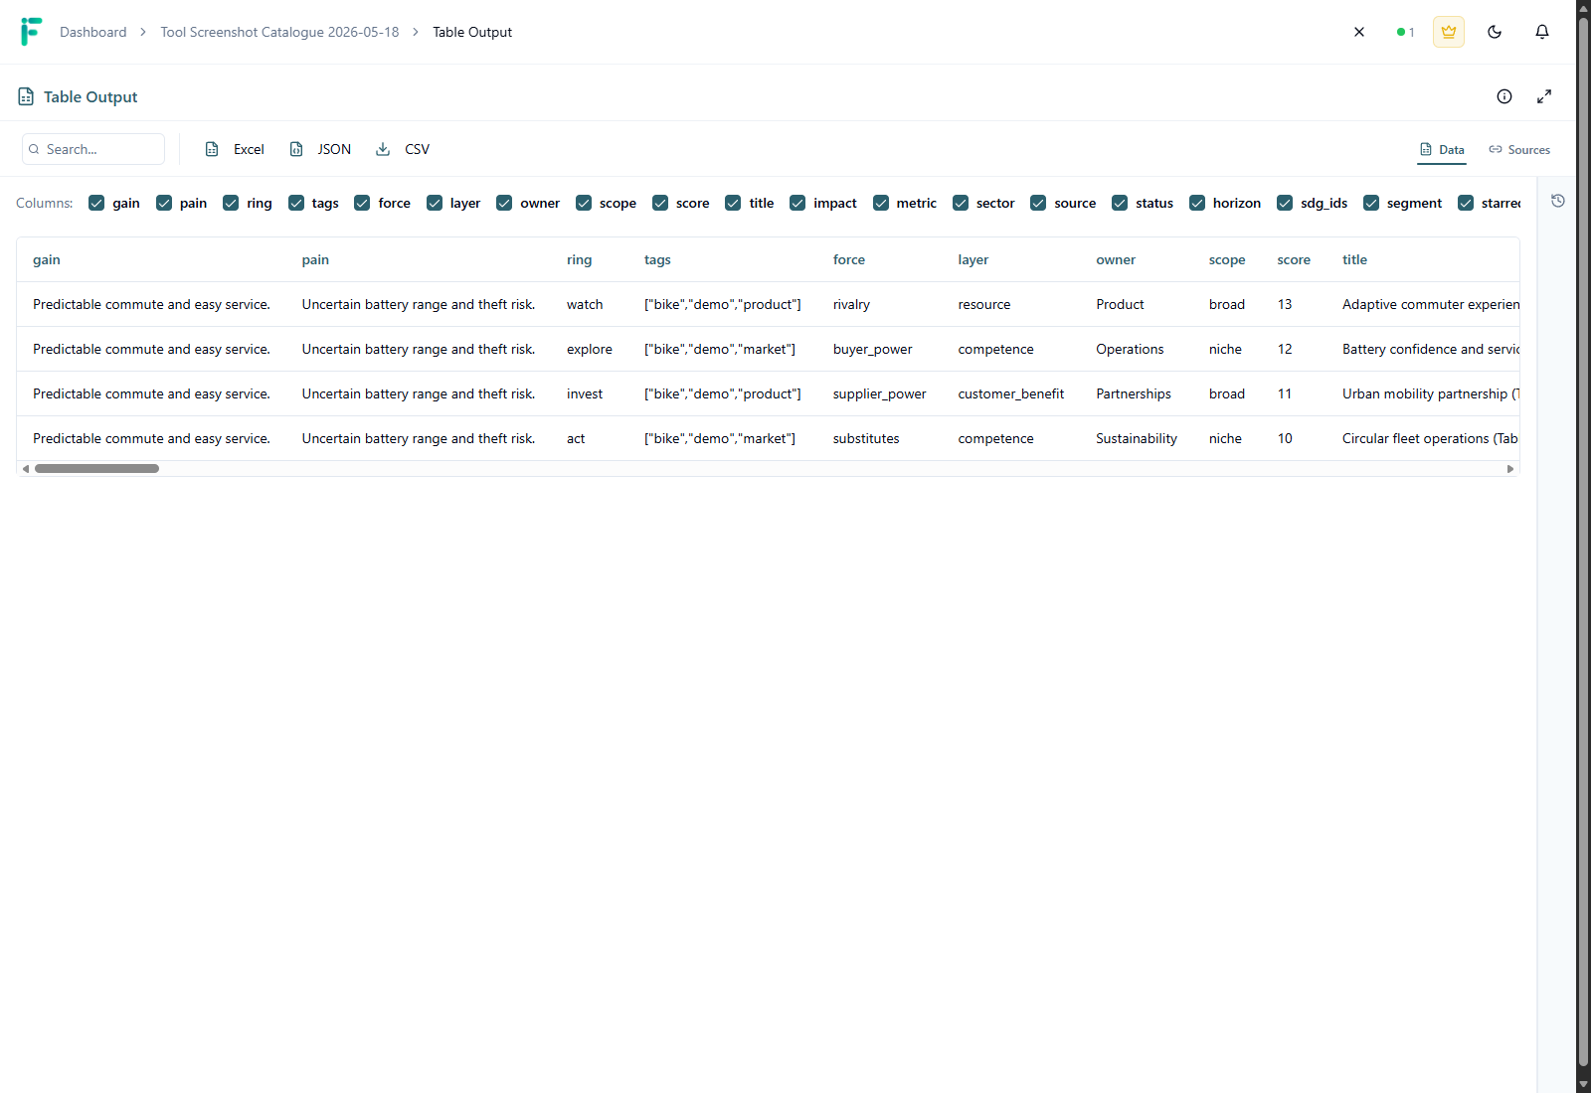Close the panel with X icon
The image size is (1591, 1093).
[1359, 32]
